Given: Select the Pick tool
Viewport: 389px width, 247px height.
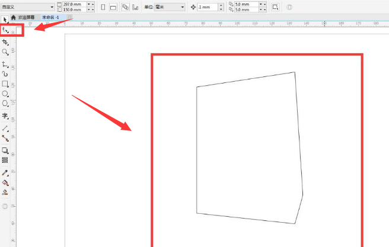Looking at the screenshot, I should 5,20.
